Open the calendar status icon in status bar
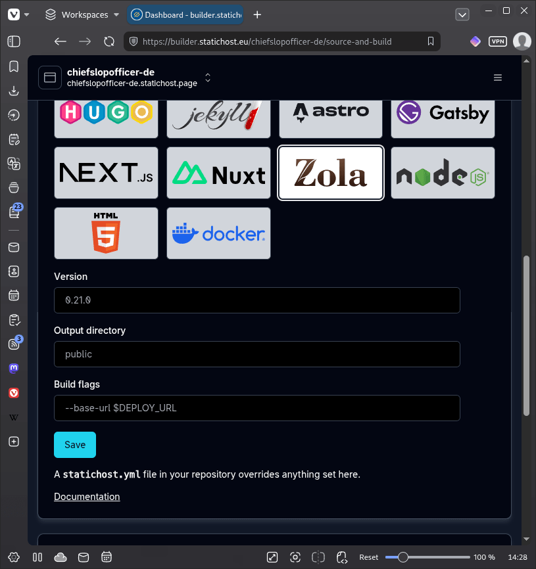Viewport: 536px width, 569px height. click(x=107, y=557)
